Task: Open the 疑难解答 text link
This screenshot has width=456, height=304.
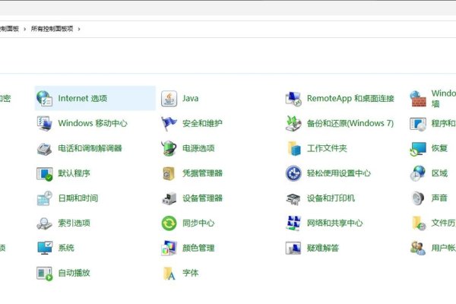Action: pos(323,249)
